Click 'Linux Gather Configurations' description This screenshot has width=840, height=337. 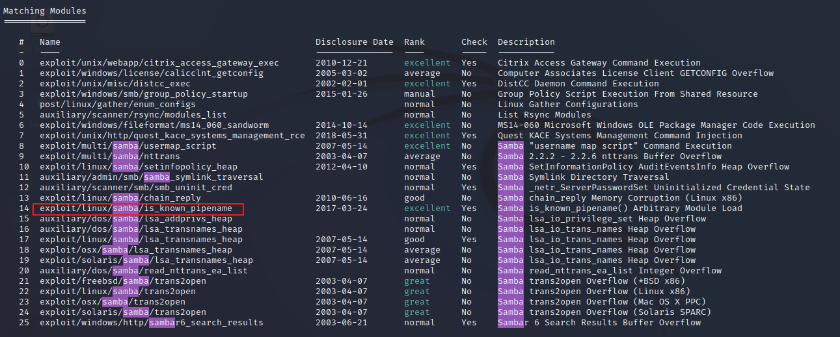(568, 105)
